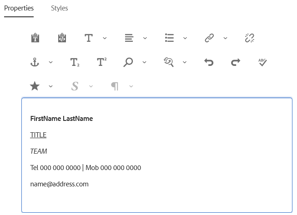Screen dimensions: 297x215
Task: Expand the Find dropdown chevron
Action: 144,62
